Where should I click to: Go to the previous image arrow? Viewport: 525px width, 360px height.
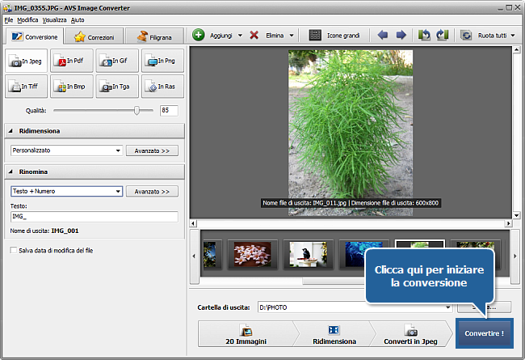pos(383,36)
